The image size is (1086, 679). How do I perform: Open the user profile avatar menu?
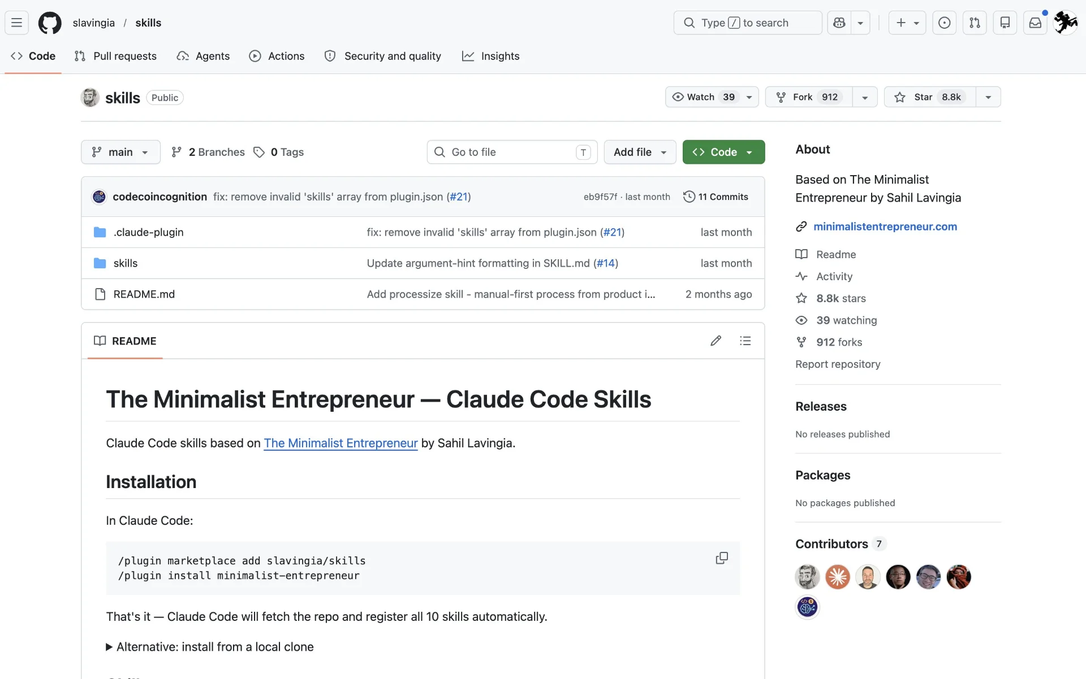pyautogui.click(x=1066, y=23)
